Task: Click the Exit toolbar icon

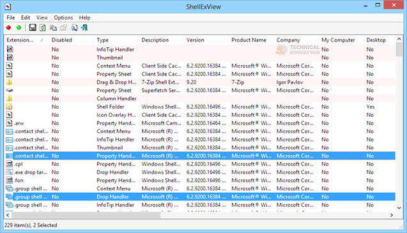Action: point(84,27)
